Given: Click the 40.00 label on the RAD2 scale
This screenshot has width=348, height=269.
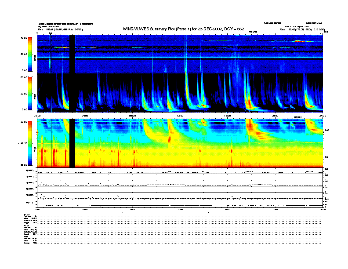Looking at the screenshot, I should coord(24,38).
